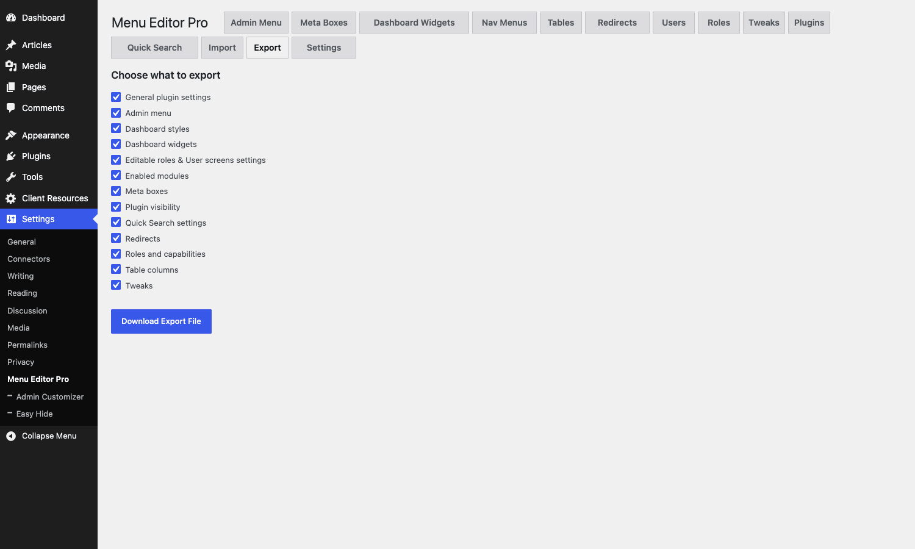
Task: Toggle Table columns checkbox
Action: point(116,269)
